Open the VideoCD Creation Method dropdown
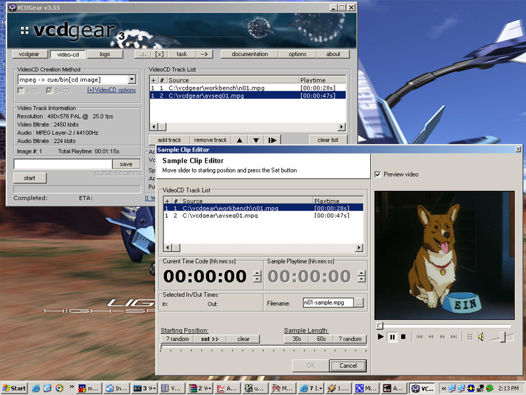 [x=132, y=80]
